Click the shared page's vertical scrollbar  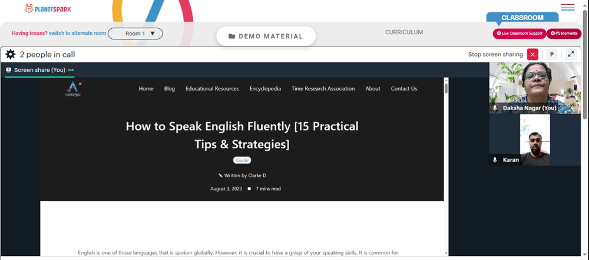tap(446, 166)
